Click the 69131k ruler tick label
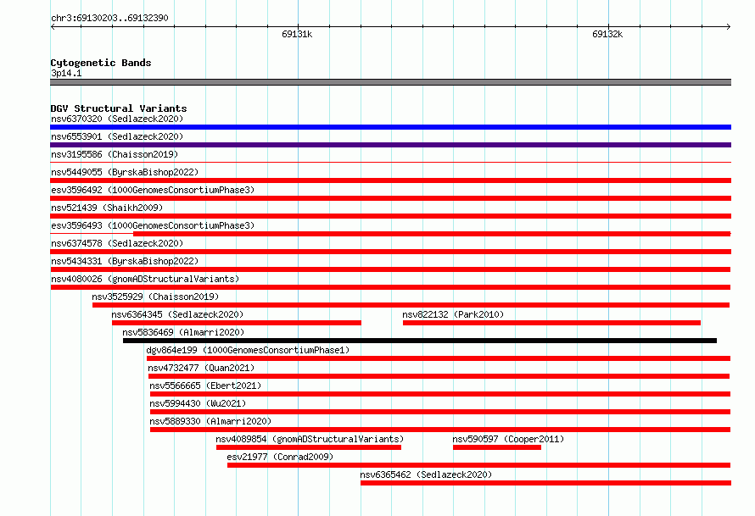This screenshot has height=516, width=755. tap(297, 34)
